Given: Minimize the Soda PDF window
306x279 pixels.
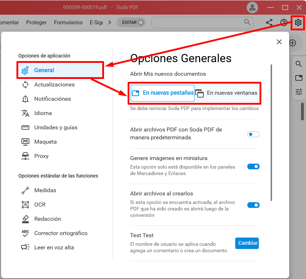Looking at the screenshot, I should pos(271,8).
